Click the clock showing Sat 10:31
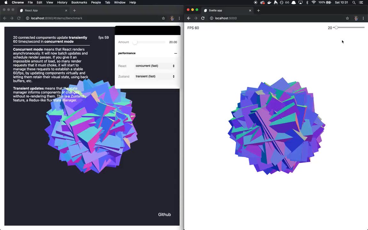Viewport: 368px width, 230px height. click(x=341, y=2)
